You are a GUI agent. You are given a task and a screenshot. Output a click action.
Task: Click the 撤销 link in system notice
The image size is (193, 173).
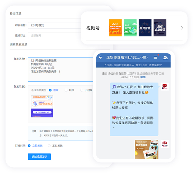click(x=143, y=77)
